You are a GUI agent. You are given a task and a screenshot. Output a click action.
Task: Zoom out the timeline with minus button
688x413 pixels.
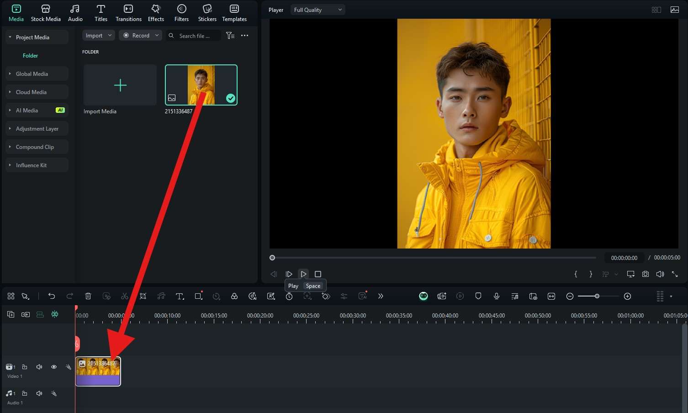pyautogui.click(x=570, y=296)
